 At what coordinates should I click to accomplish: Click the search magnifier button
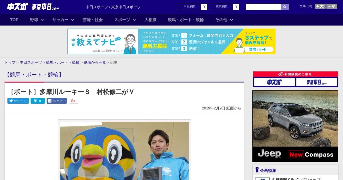coord(285,7)
